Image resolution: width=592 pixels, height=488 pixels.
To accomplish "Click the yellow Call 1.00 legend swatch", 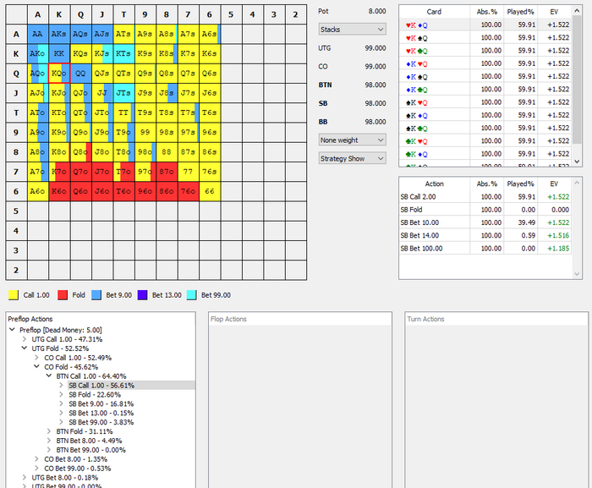I will click(x=14, y=295).
